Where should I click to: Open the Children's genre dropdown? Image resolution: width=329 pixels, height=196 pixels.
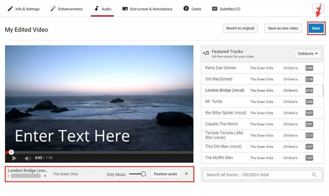coord(308,53)
